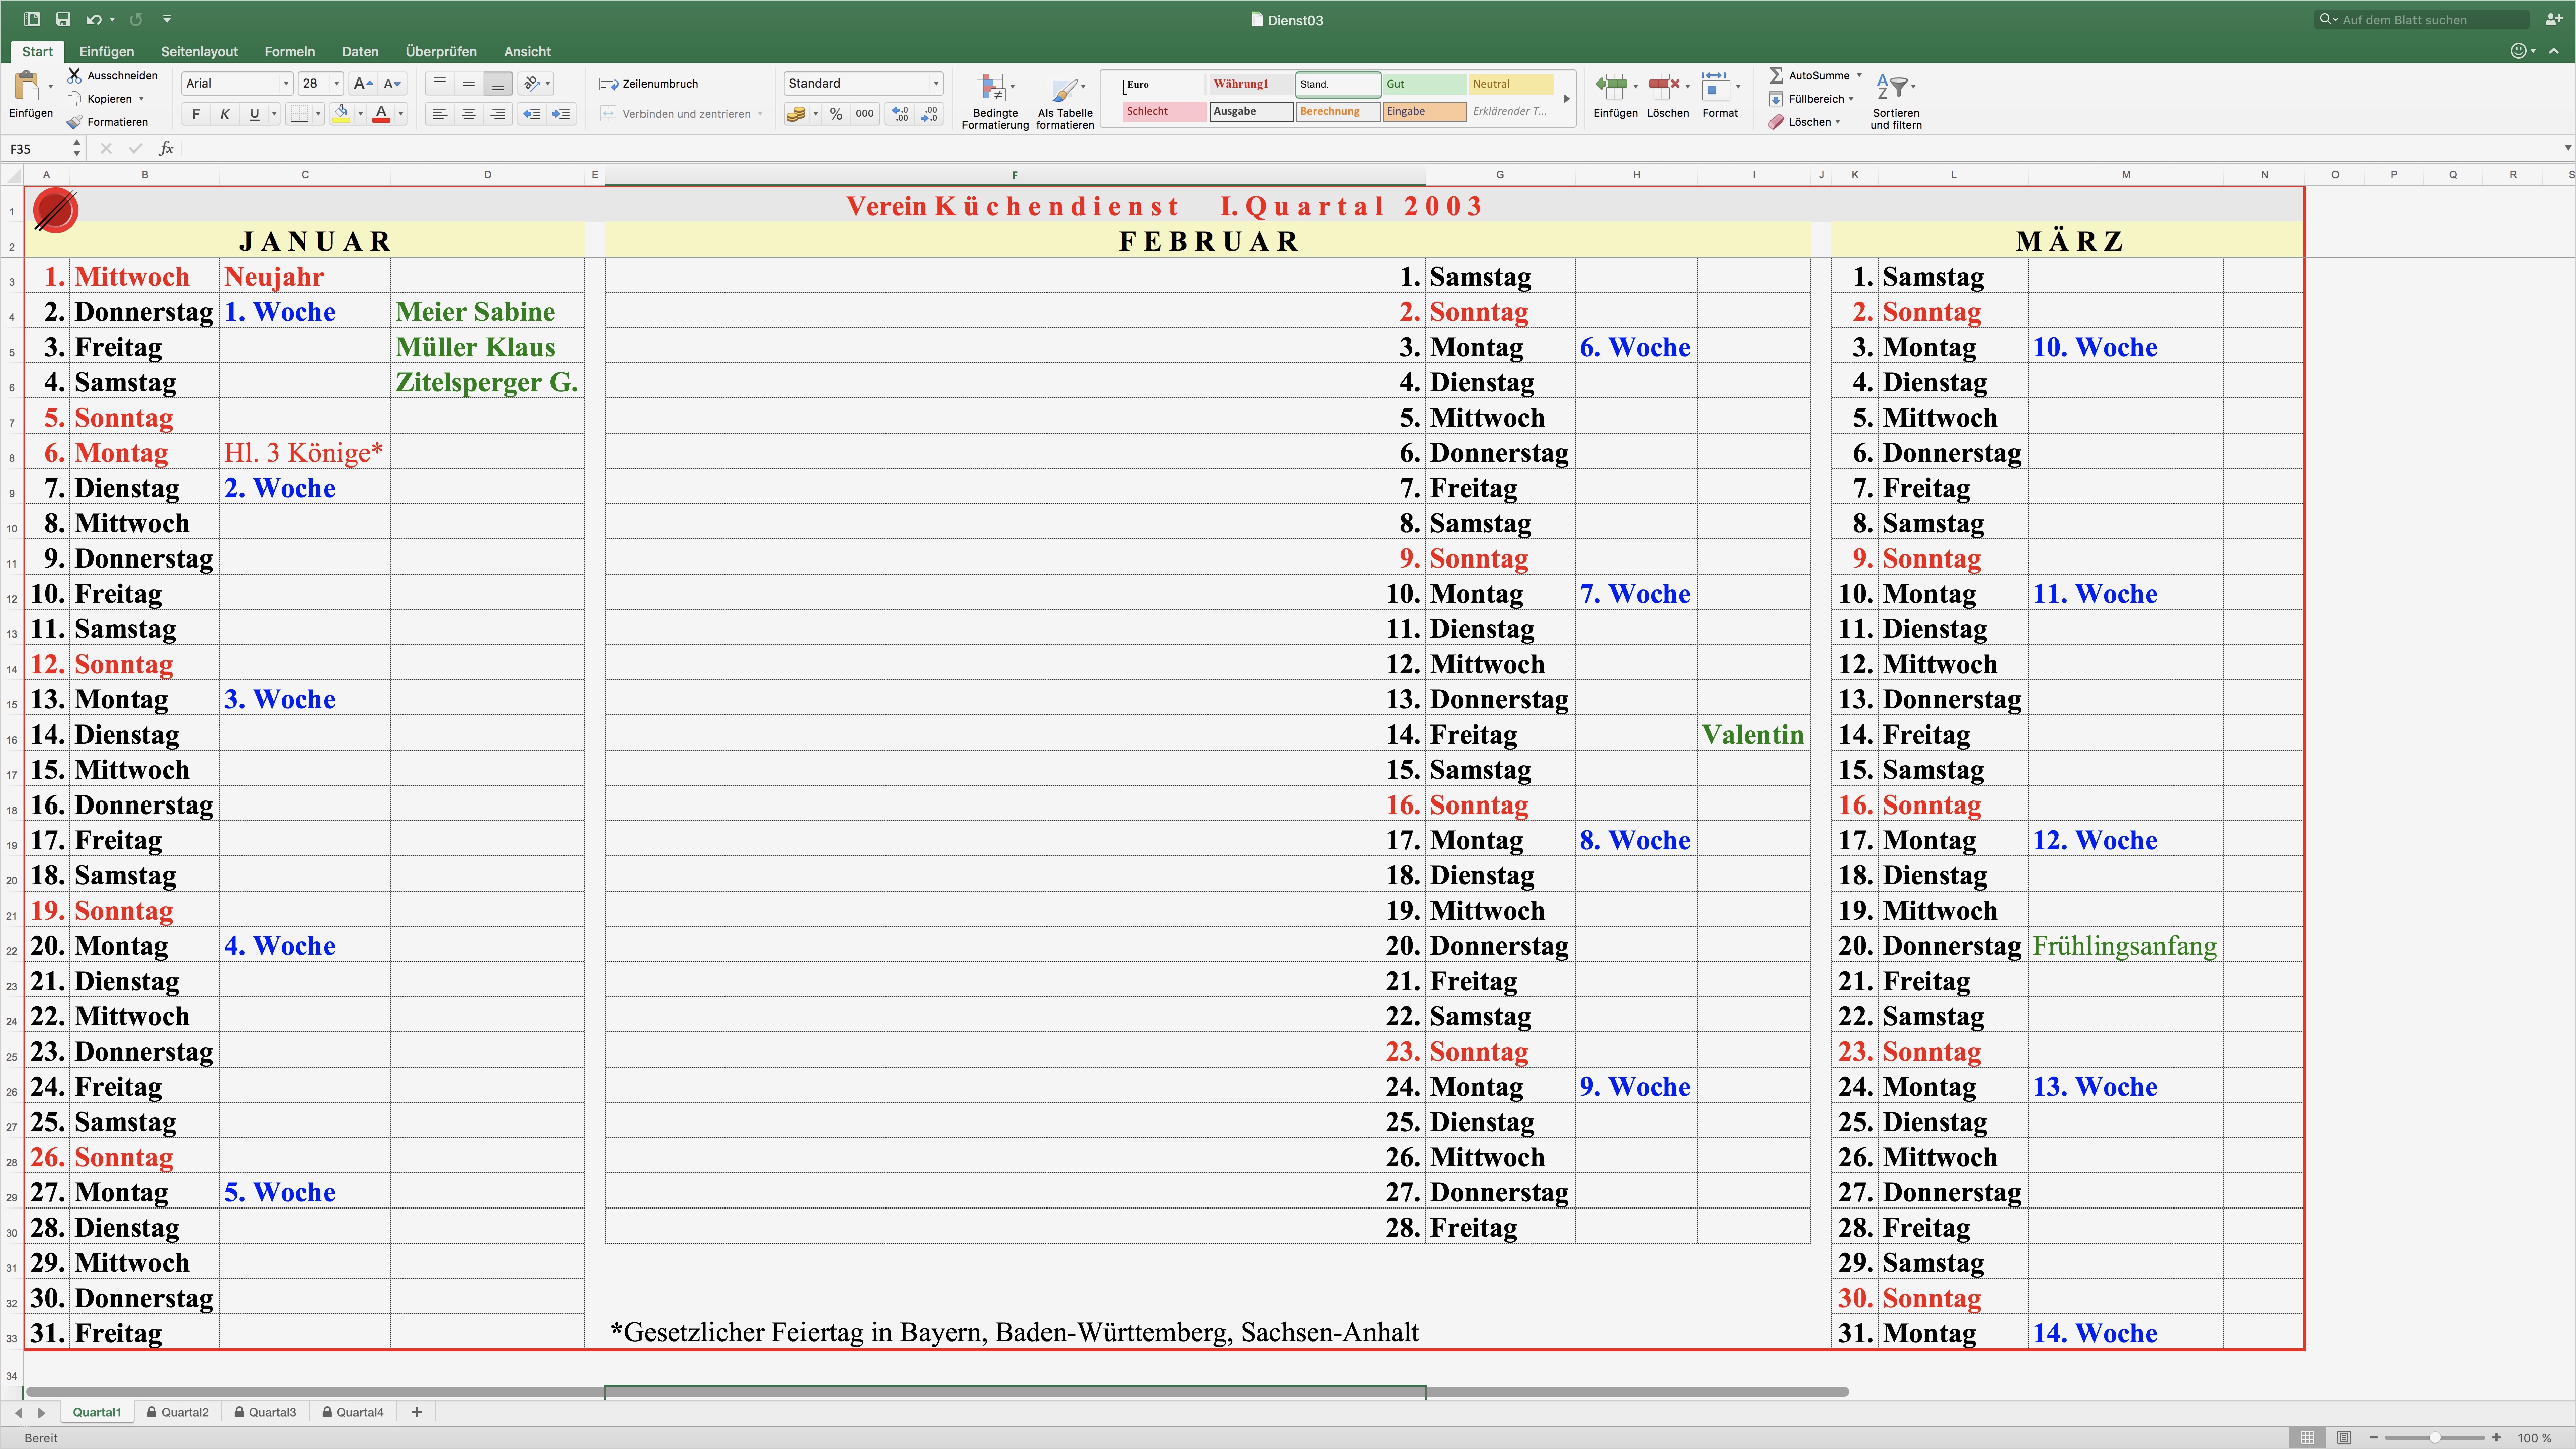The image size is (2576, 1449).
Task: Click the undo arrow icon
Action: tap(93, 19)
